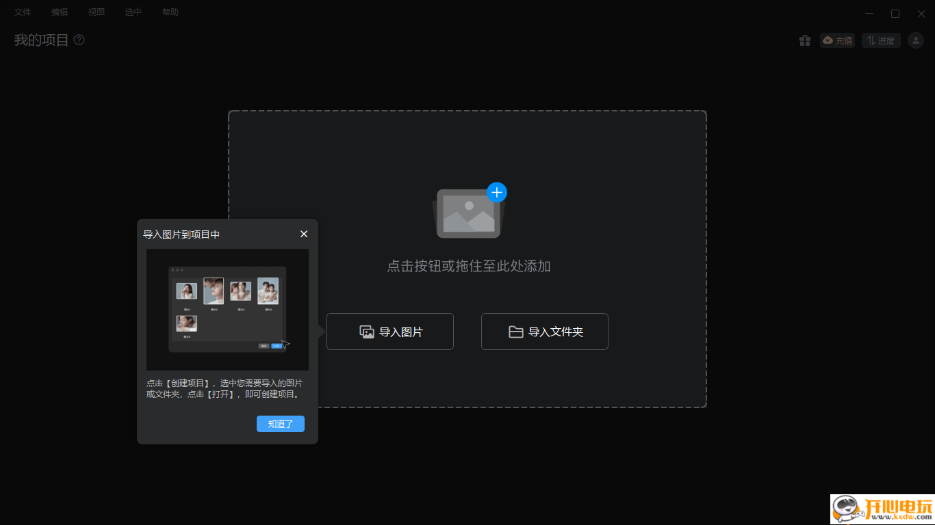Close the 导入图片到项目中 dialog with the X
Image resolution: width=935 pixels, height=525 pixels.
[x=303, y=234]
